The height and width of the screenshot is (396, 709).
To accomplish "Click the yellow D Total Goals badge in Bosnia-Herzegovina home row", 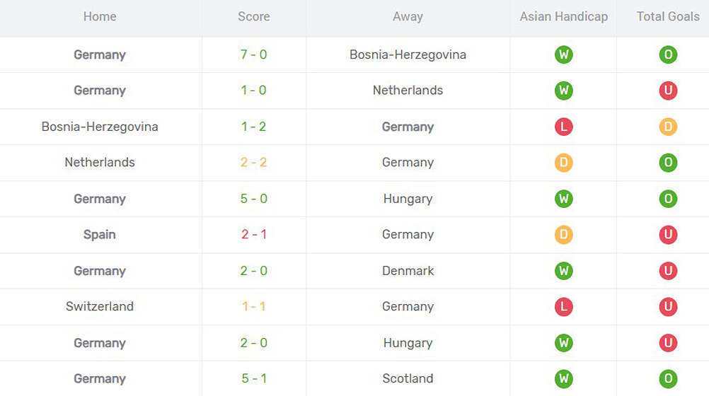I will coord(668,127).
